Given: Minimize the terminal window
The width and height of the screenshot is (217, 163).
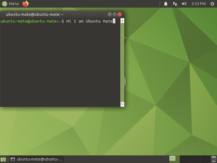Looking at the screenshot, I should point(110,14).
